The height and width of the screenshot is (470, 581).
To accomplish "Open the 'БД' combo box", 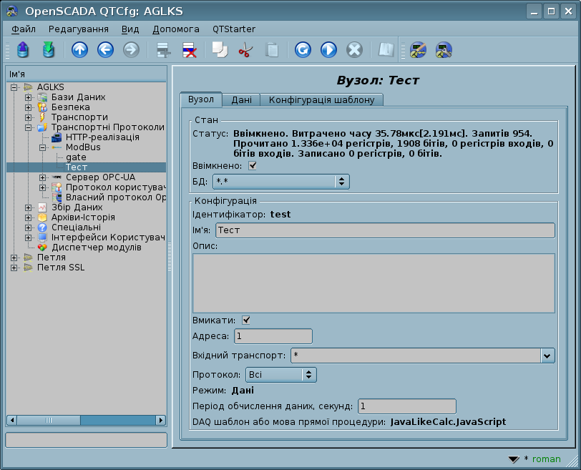I will coord(281,182).
